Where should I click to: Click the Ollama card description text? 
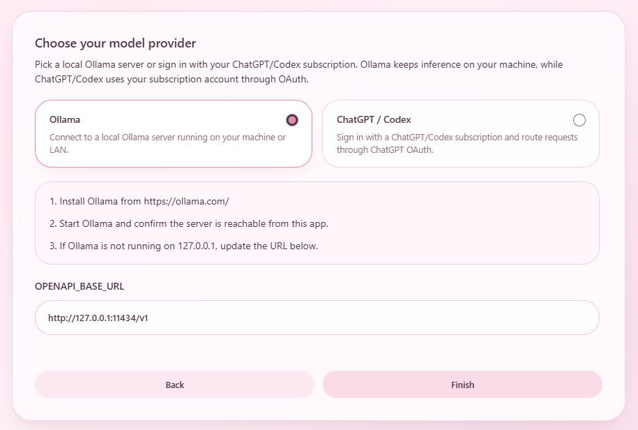click(x=167, y=143)
